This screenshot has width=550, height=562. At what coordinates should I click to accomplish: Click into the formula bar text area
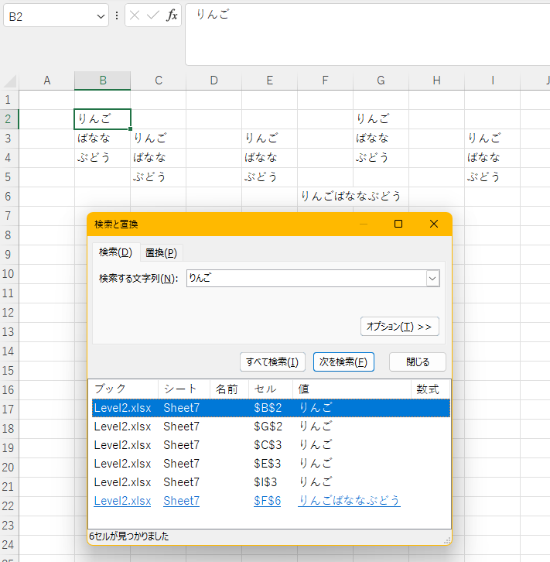(367, 34)
